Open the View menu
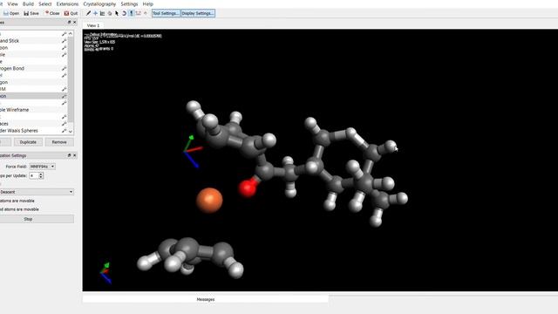 coord(12,3)
